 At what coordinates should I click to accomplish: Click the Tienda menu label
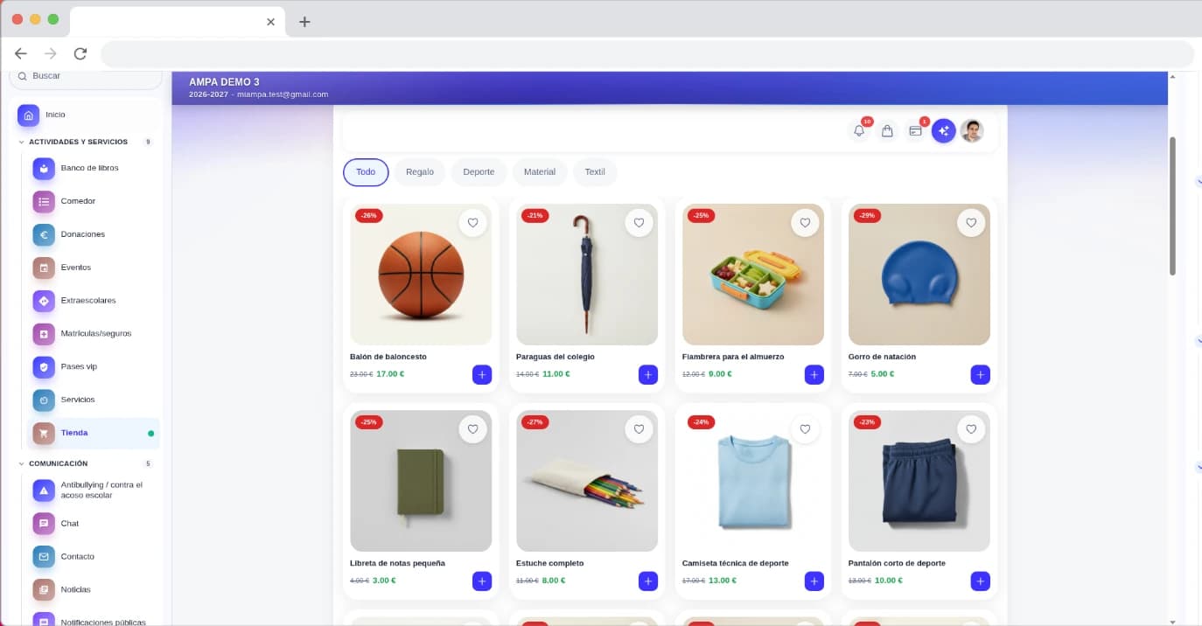(74, 433)
